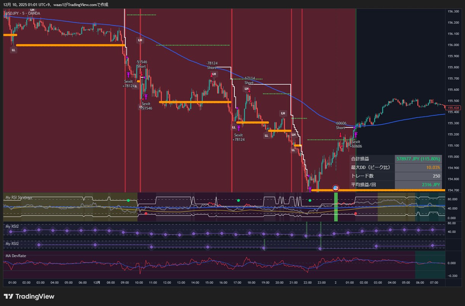465x306 pixels.
Task: Click the LH marker beside the -78124 Short arrow
Action: click(x=214, y=74)
